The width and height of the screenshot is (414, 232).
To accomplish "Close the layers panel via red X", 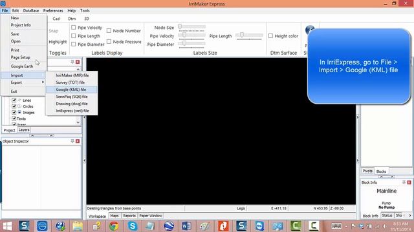I will tap(78, 62).
